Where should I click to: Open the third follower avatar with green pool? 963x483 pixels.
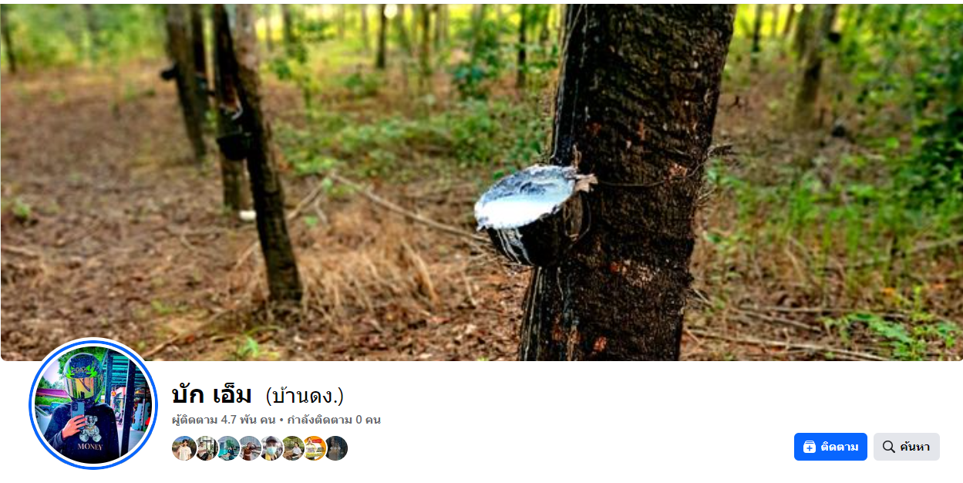(x=227, y=448)
